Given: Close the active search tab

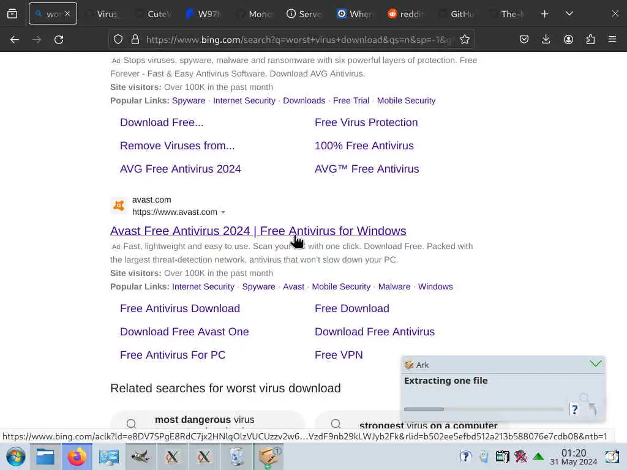Looking at the screenshot, I should [x=67, y=13].
